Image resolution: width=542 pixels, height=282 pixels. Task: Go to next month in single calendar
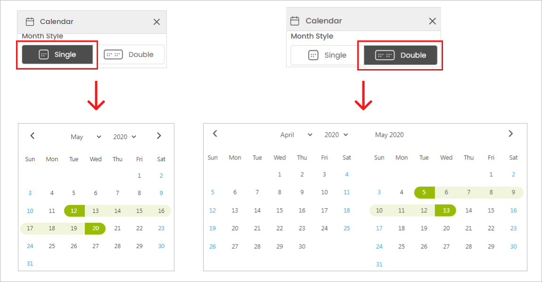[x=159, y=136]
